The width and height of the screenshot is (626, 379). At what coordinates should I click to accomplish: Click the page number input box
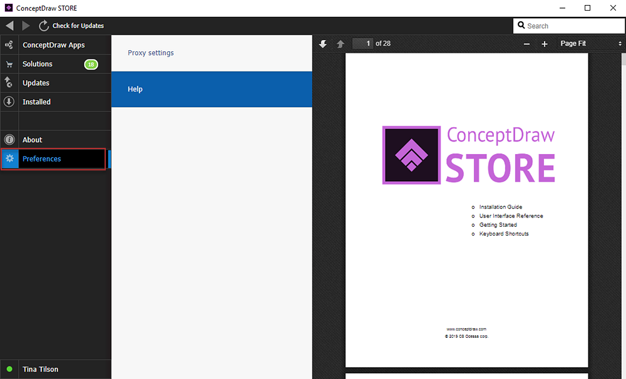point(362,43)
